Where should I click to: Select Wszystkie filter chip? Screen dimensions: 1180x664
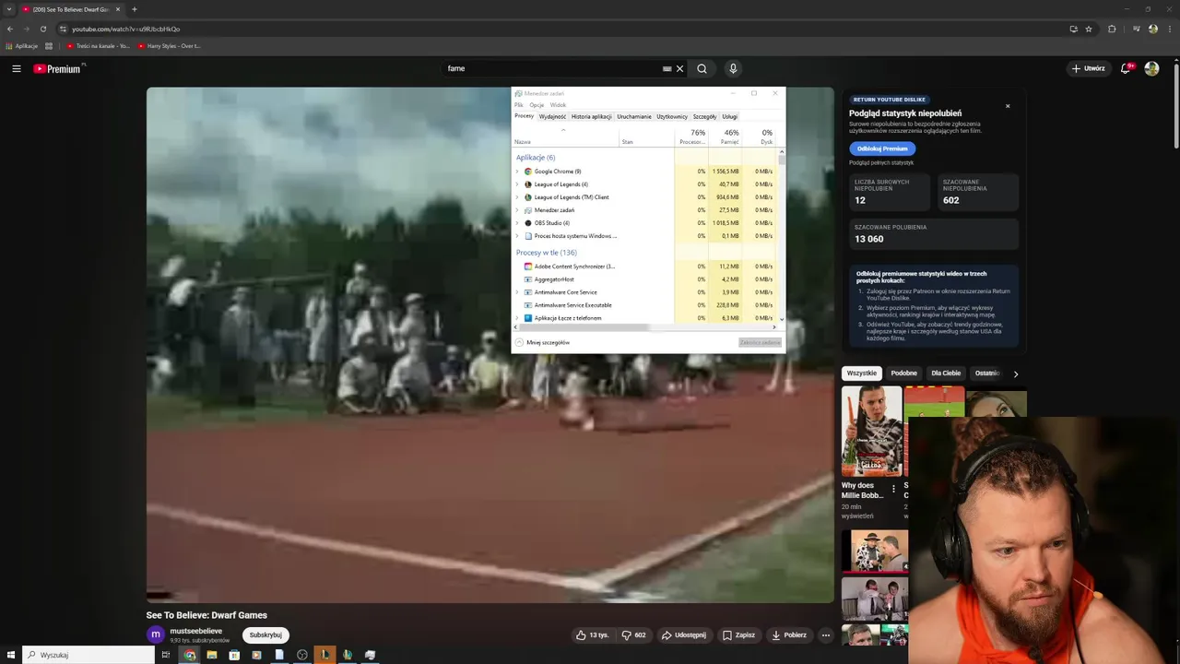[x=862, y=373]
